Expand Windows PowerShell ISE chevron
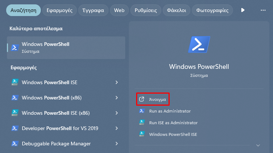Screen dimensions: 273x153 pos(116,82)
